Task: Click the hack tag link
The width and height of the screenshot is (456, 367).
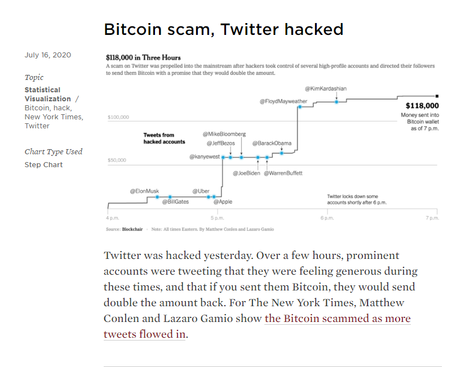Action: click(x=62, y=108)
